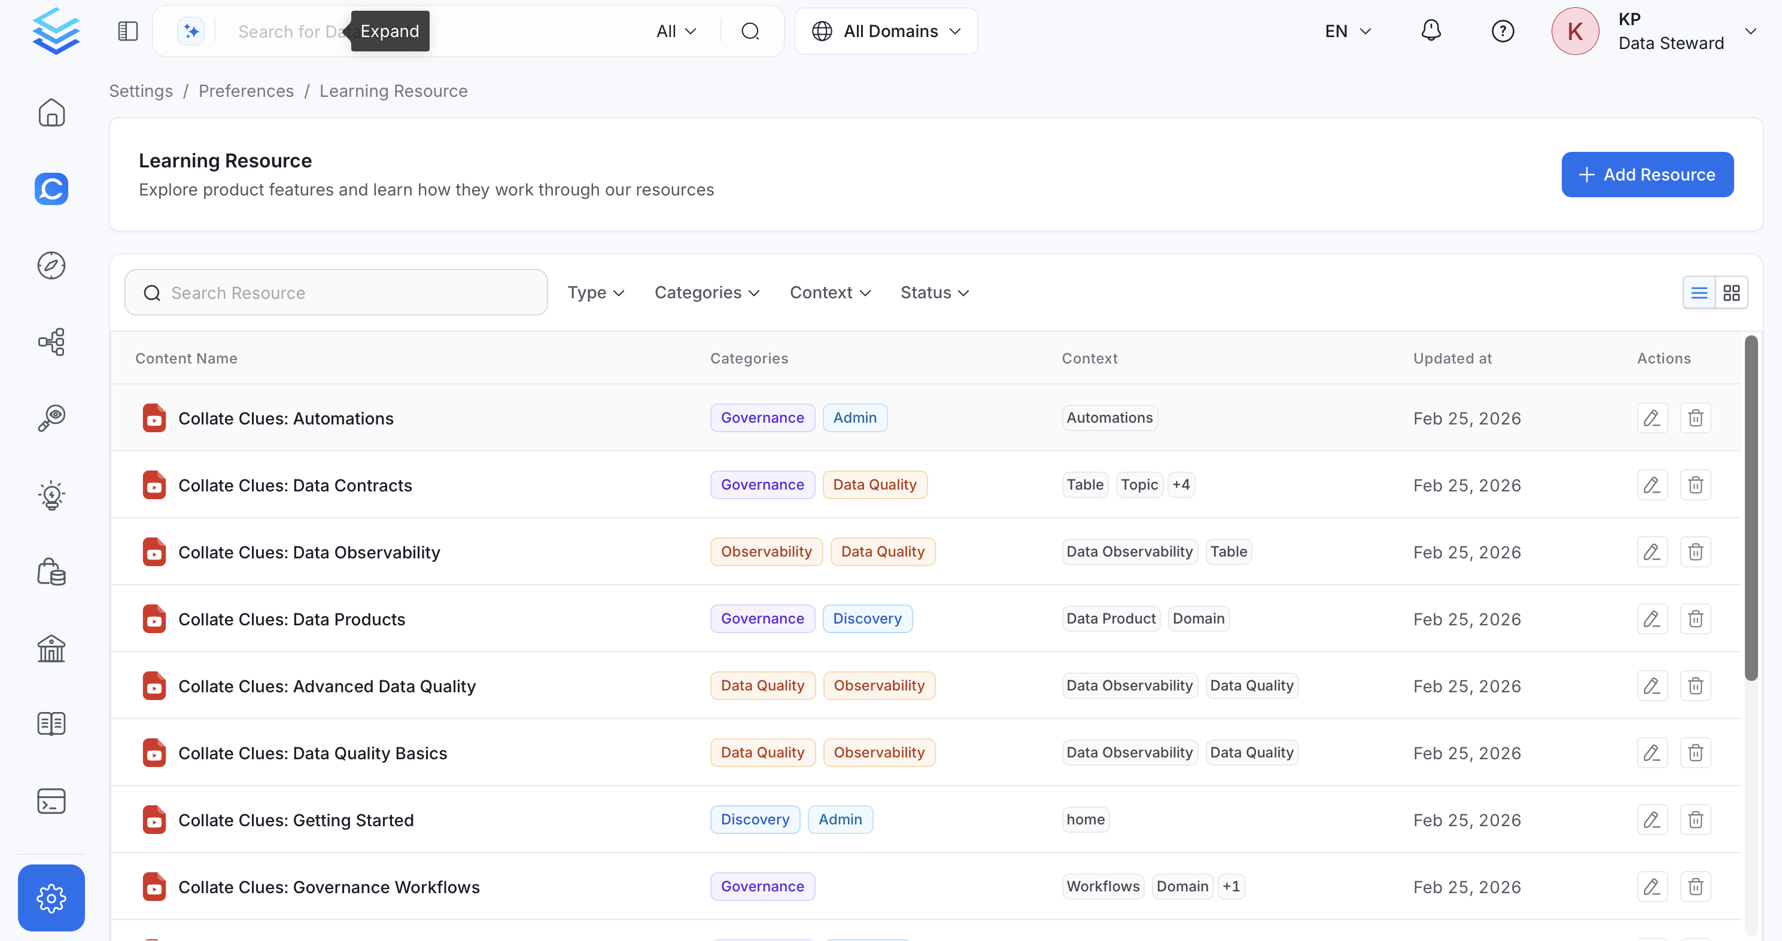This screenshot has width=1782, height=941.
Task: Open the EN language dropdown
Action: point(1348,31)
